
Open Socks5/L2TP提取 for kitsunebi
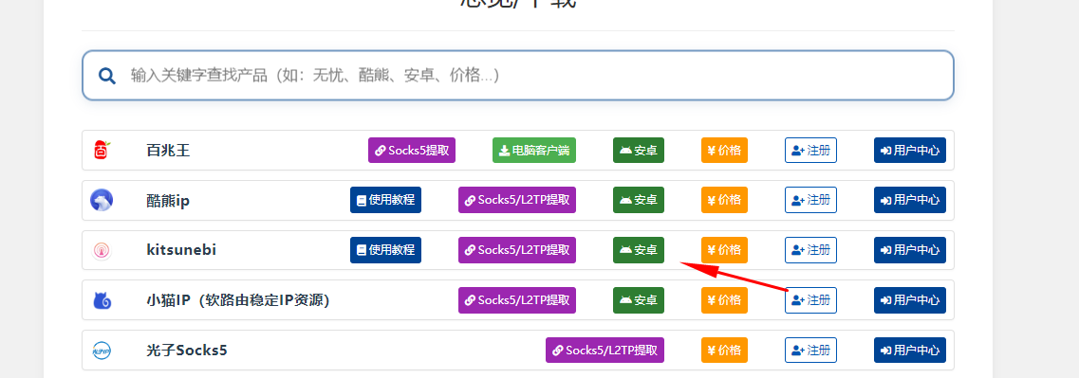click(x=517, y=250)
